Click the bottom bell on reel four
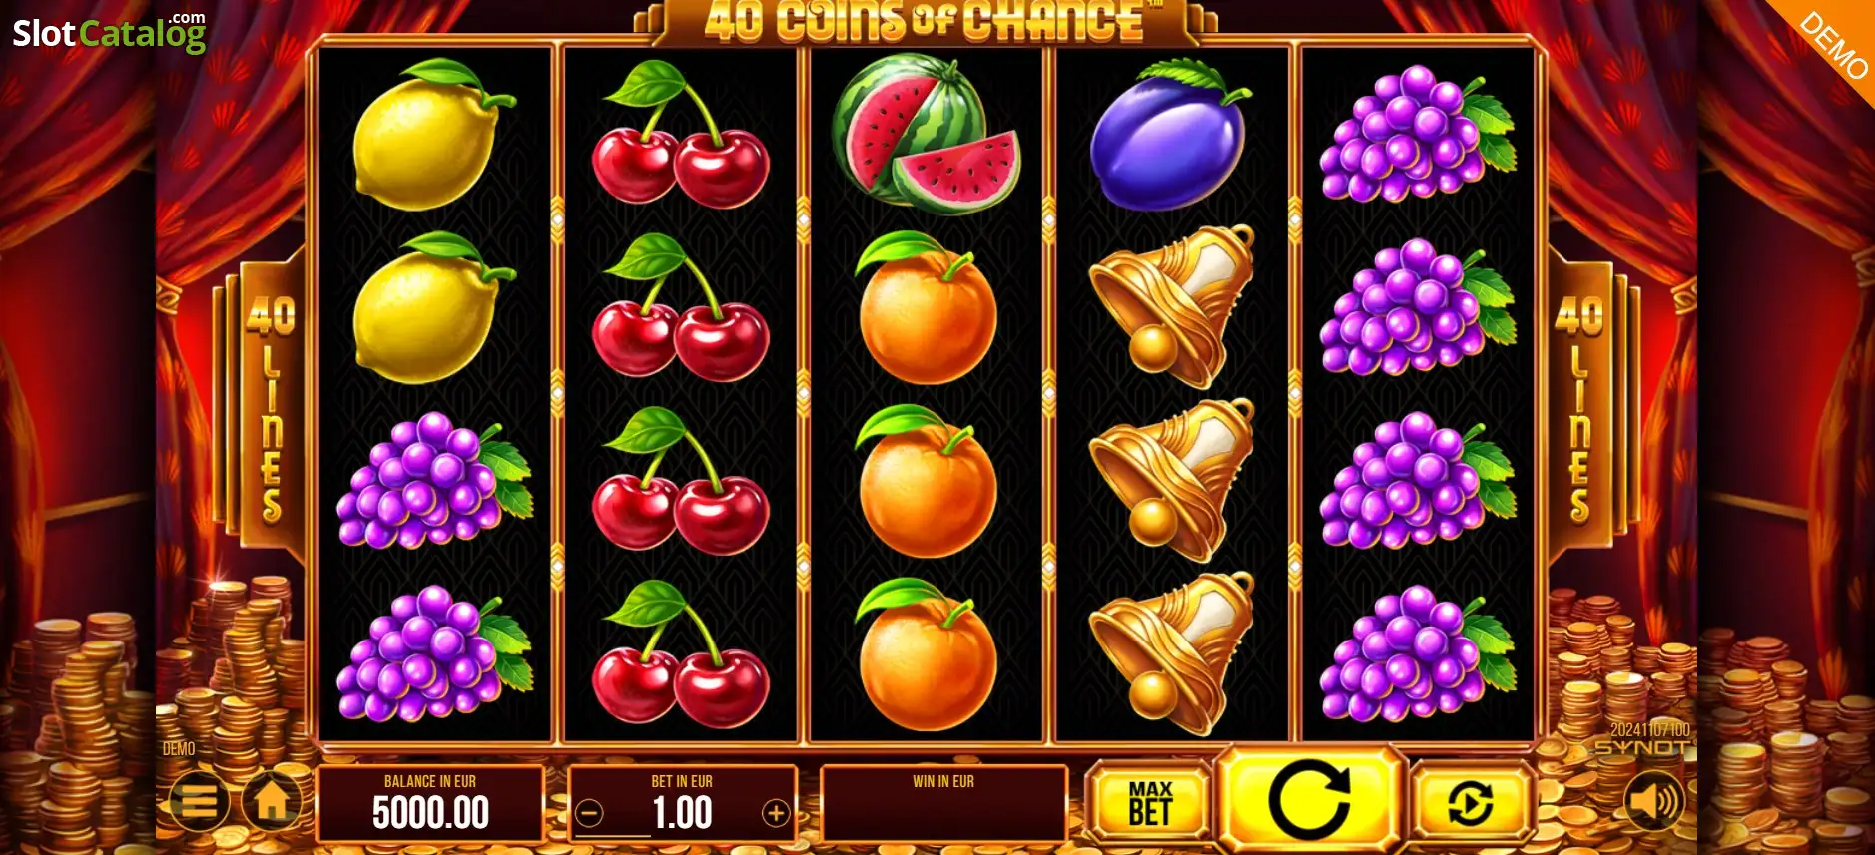The width and height of the screenshot is (1875, 855). [x=1172, y=652]
